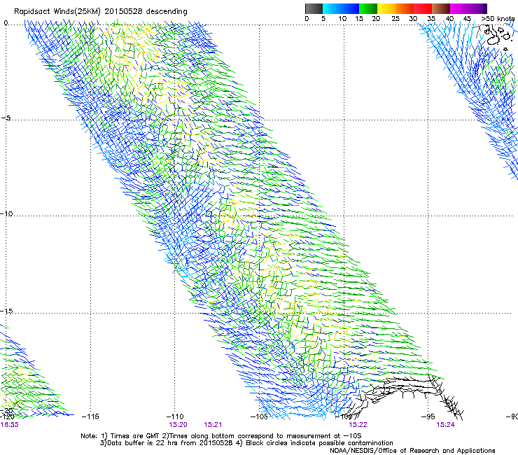Click the '-15' latitude axis label on the left edge
The height and width of the screenshot is (455, 518).
(x=6, y=311)
